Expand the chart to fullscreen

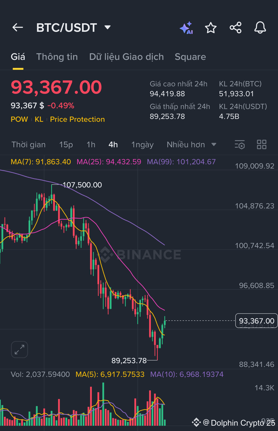tap(19, 349)
